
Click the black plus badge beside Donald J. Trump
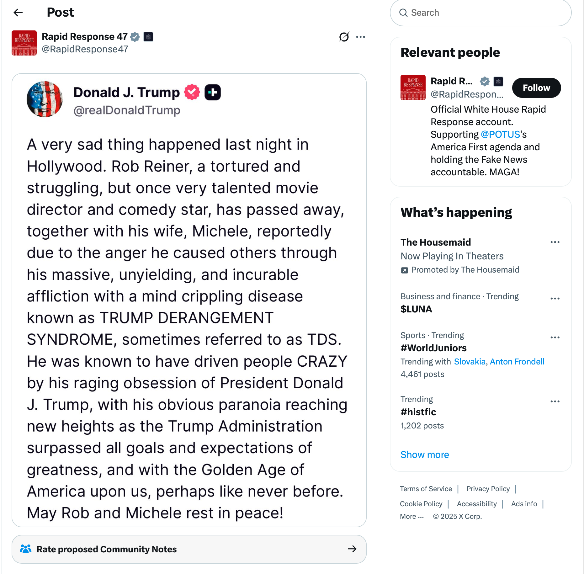click(x=213, y=92)
